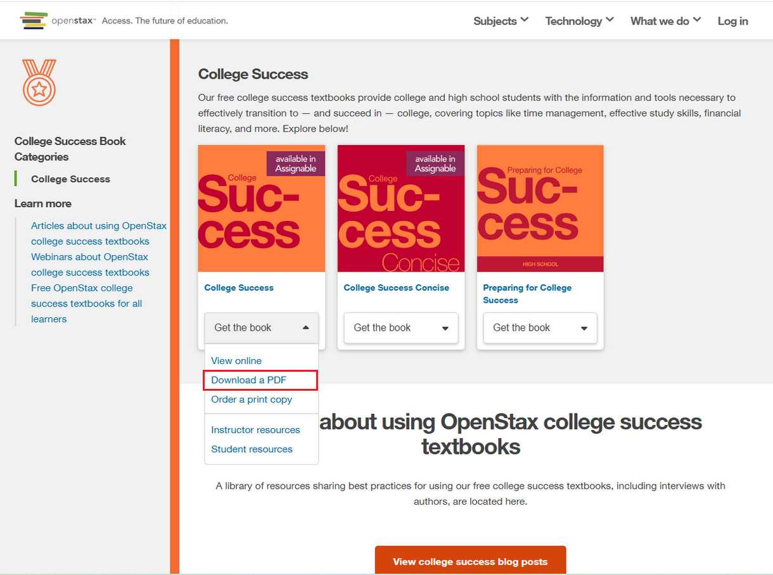773x575 pixels.
Task: Open the College Success Concise title link
Action: pos(396,287)
